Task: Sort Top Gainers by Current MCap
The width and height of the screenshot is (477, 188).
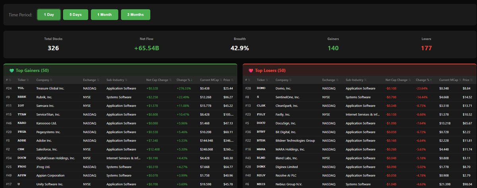Action: 210,80
